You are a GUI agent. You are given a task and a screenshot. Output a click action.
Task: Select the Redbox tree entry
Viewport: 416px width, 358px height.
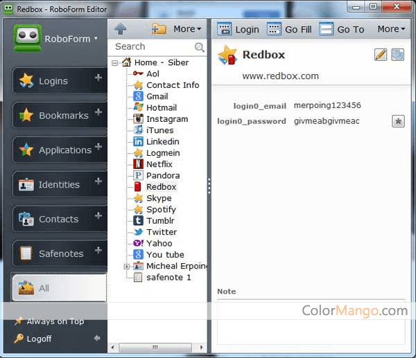[x=161, y=187]
